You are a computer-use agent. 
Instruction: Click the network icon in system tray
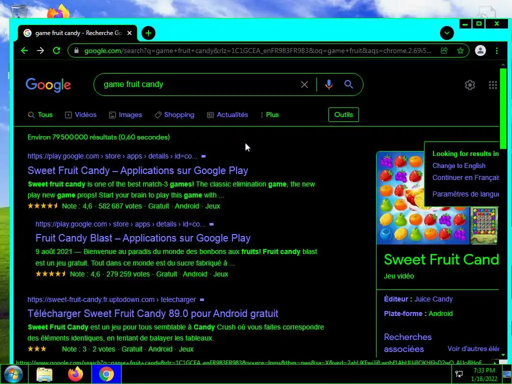[x=459, y=374]
